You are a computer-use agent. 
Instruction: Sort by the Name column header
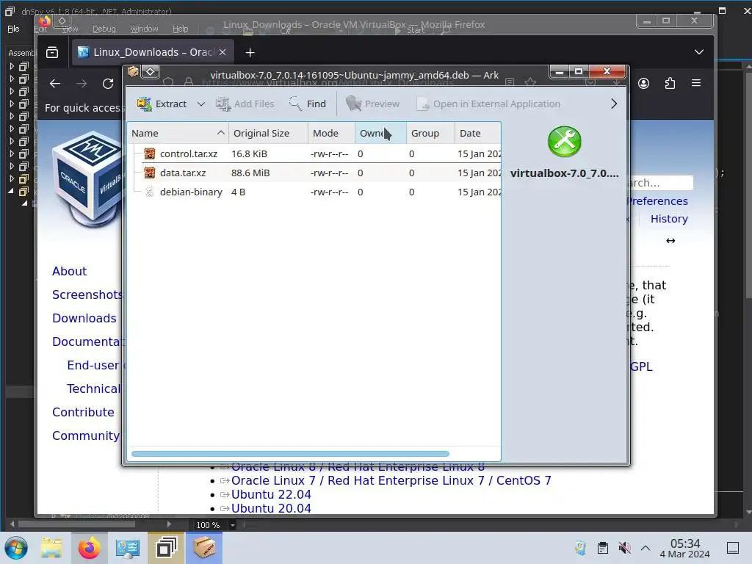coord(178,134)
